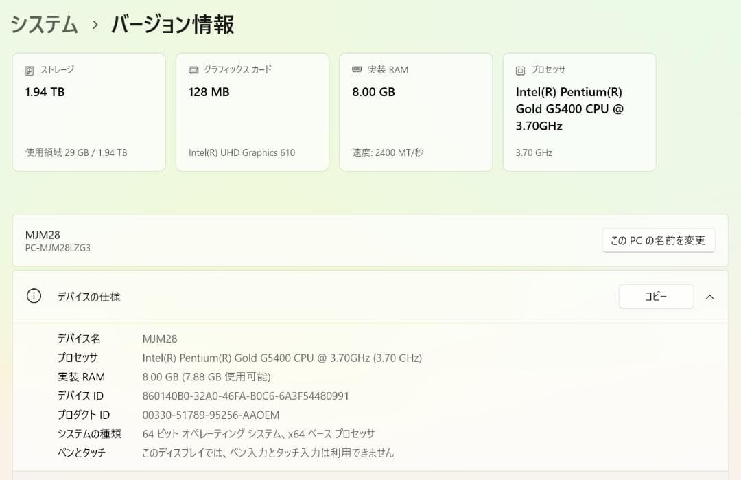Select text Intel(R) UHD Graphics 610

[x=242, y=152]
